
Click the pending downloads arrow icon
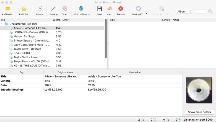pyautogui.click(x=179, y=120)
